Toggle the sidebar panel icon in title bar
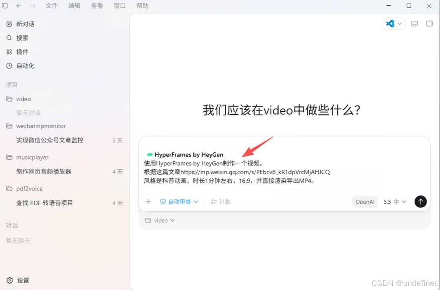Image resolution: width=440 pixels, height=290 pixels. point(5,6)
